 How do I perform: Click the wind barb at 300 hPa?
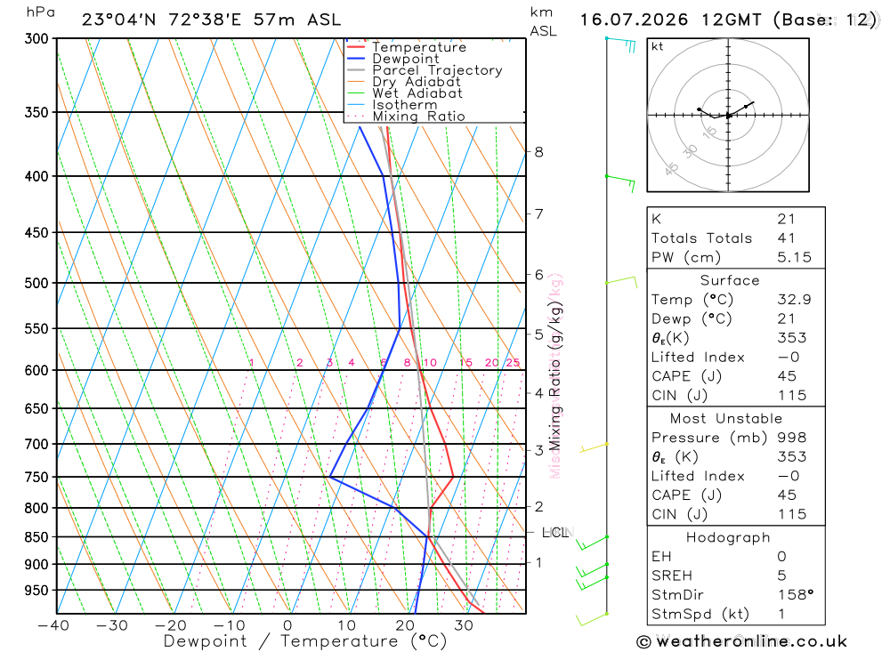click(x=621, y=44)
